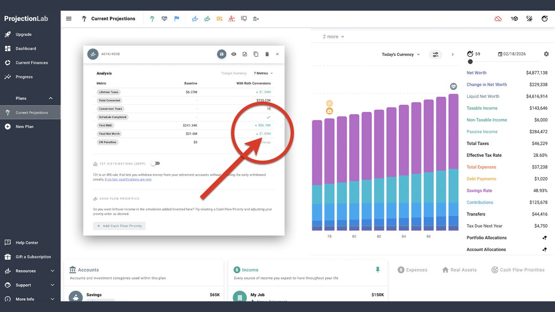Open Dashboard from the sidebar
This screenshot has width=555, height=312.
click(30, 49)
